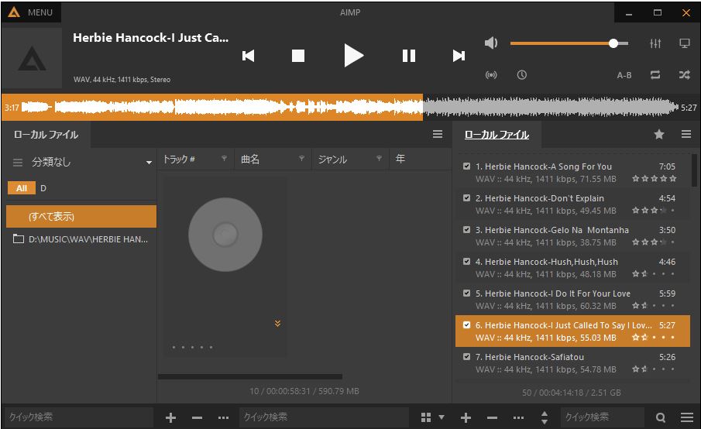Open playlist more options ellipsis
Screen dimensions: 701x429
pyautogui.click(x=518, y=417)
